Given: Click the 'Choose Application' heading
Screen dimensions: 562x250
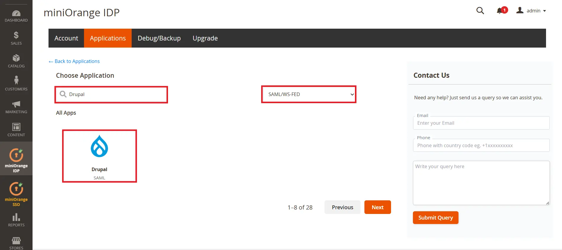Looking at the screenshot, I should pos(85,75).
